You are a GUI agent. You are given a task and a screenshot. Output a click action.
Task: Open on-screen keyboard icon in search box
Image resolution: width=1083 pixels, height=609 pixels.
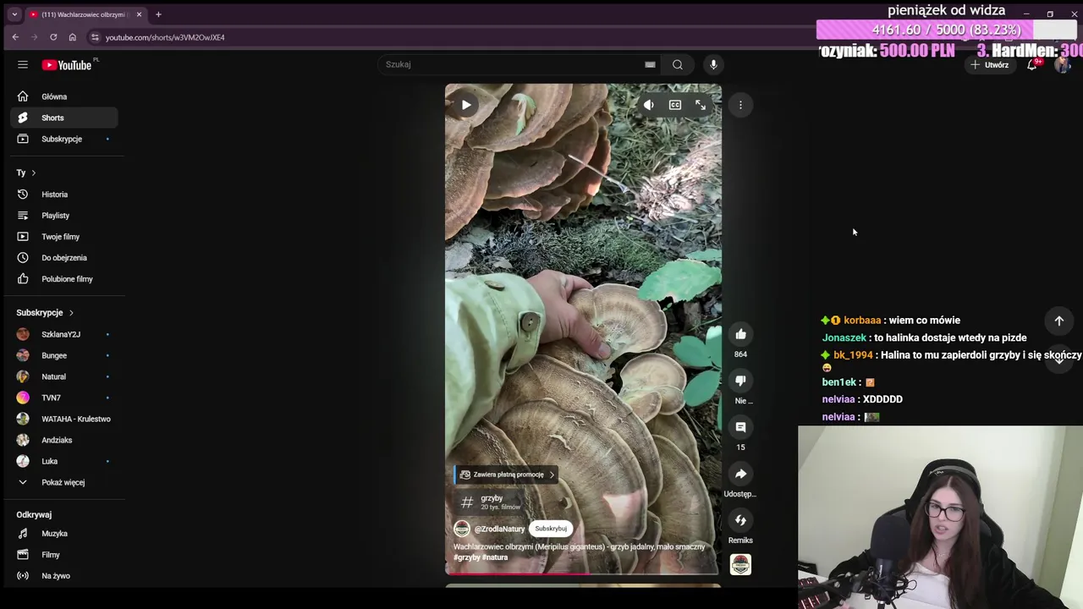[x=650, y=64]
